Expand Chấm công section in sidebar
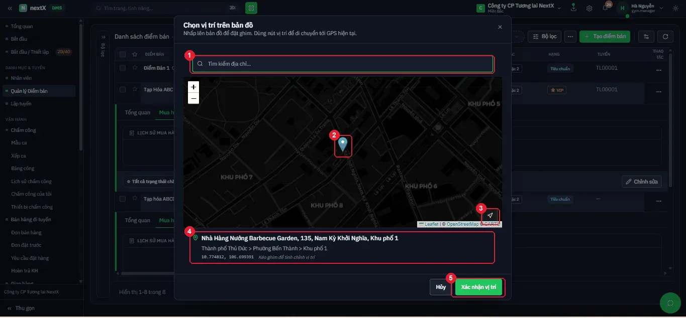The image size is (686, 318). coord(24,130)
